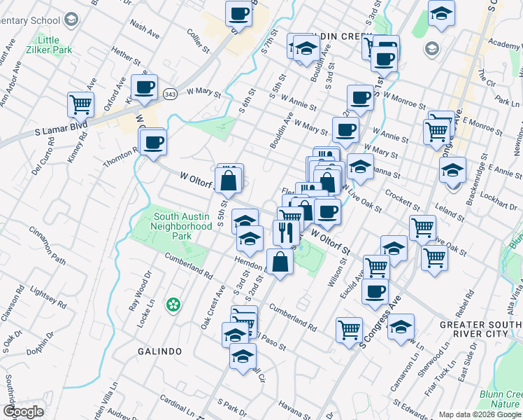Click the coffee cup marker near Collier St

tap(238, 15)
